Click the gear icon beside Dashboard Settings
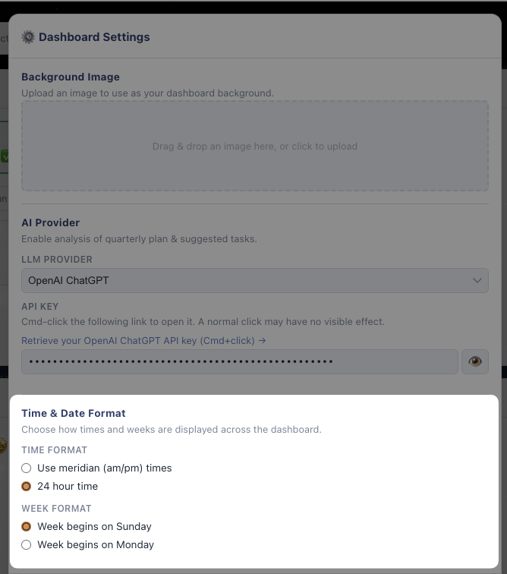Image resolution: width=507 pixels, height=574 pixels. (29, 36)
